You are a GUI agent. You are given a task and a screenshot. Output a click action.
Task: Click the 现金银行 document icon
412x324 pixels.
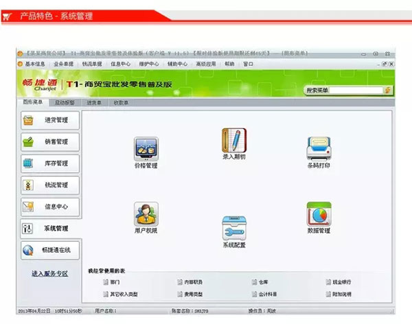[328, 282]
